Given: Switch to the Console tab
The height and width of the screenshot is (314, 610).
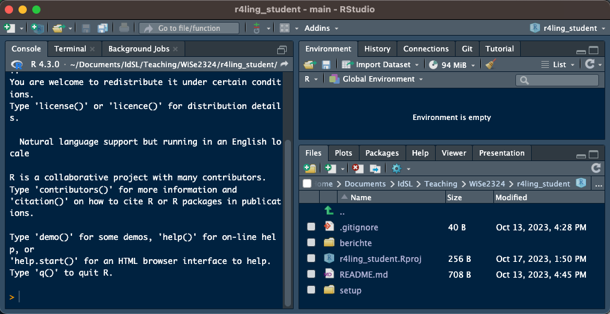Looking at the screenshot, I should pos(26,49).
